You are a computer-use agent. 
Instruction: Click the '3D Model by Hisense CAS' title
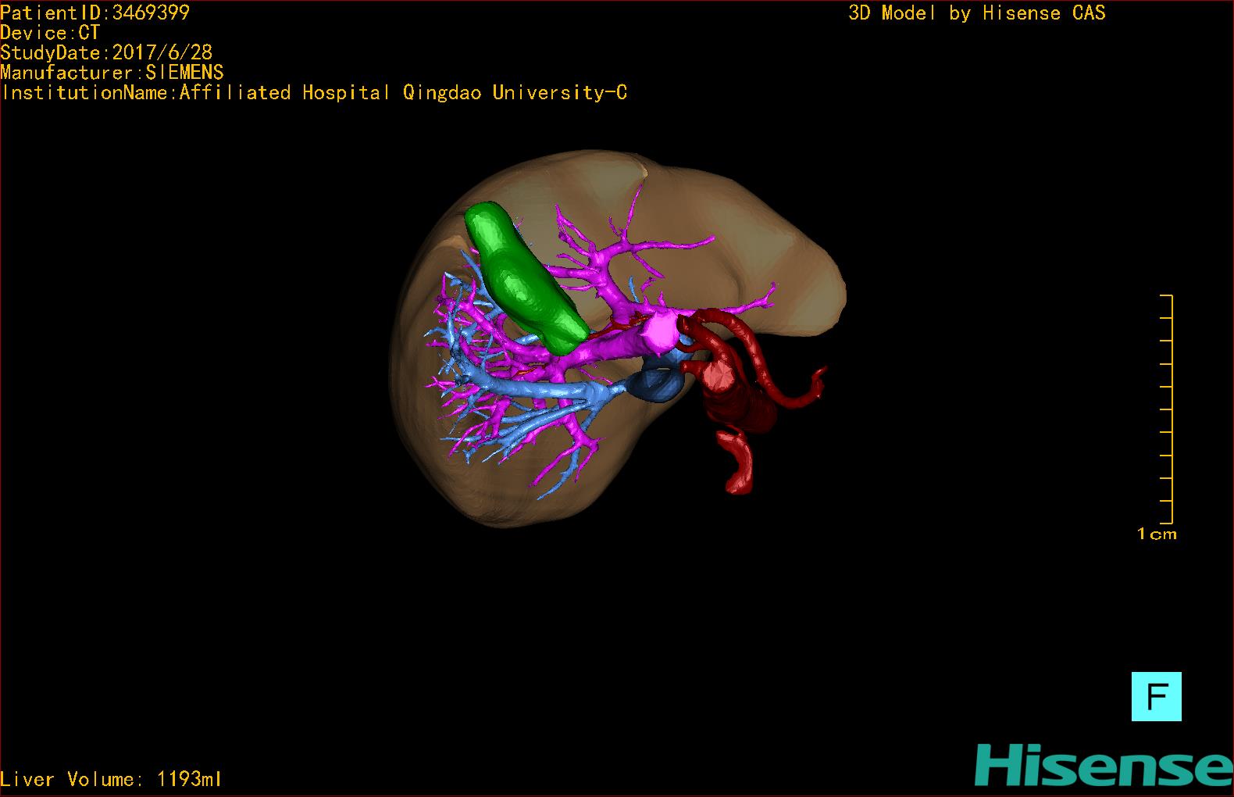click(x=977, y=13)
